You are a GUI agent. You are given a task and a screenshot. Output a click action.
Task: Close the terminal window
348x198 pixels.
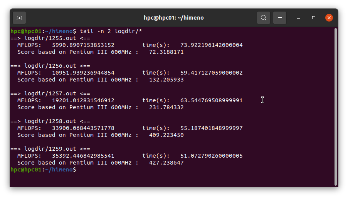[329, 18]
